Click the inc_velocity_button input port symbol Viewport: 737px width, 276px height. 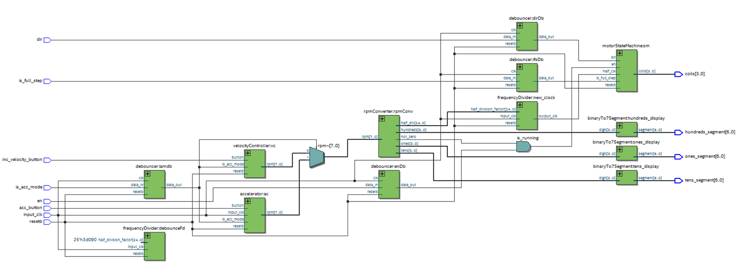(x=47, y=160)
